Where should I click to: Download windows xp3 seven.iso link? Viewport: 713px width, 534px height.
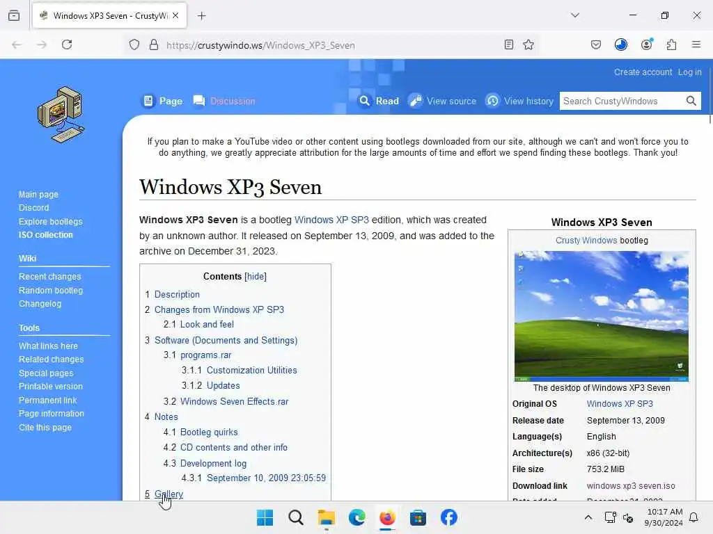pos(631,486)
